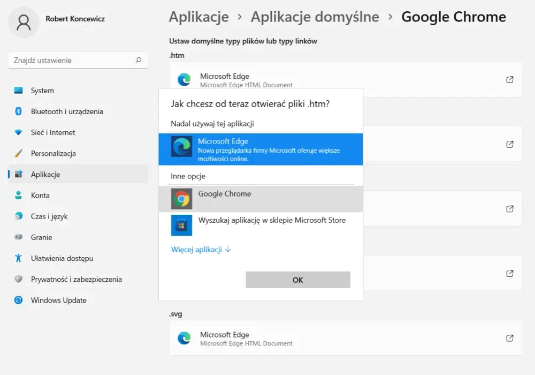The image size is (535, 375).
Task: Click the search magnifier icon
Action: (x=138, y=60)
